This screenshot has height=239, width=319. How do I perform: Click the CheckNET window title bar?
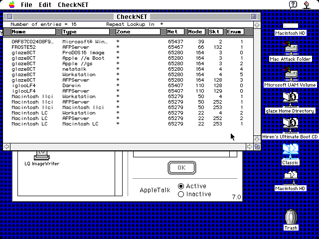(x=132, y=16)
